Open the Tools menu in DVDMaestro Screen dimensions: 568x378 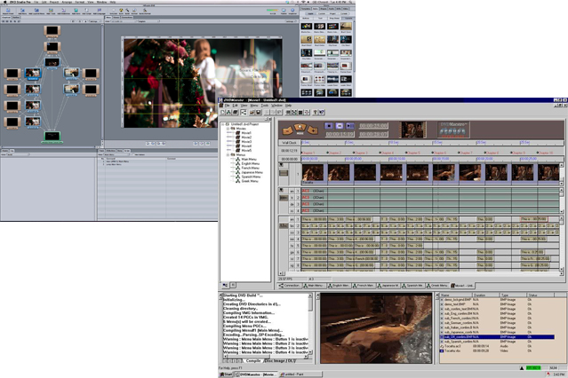pos(265,106)
